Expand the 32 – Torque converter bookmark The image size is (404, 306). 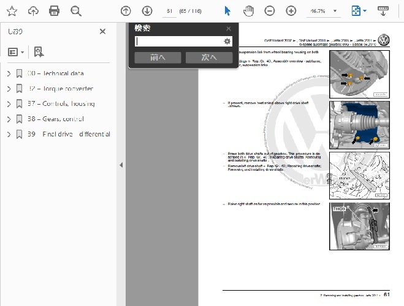tap(9, 89)
